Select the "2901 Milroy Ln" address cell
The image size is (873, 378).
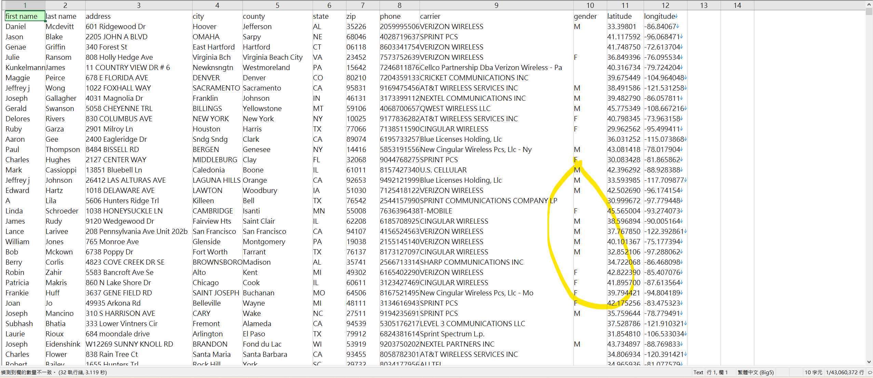click(139, 129)
